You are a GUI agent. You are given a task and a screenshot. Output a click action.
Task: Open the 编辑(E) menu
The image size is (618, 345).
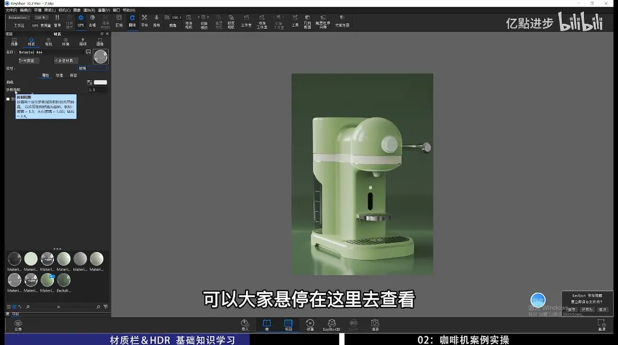26,10
